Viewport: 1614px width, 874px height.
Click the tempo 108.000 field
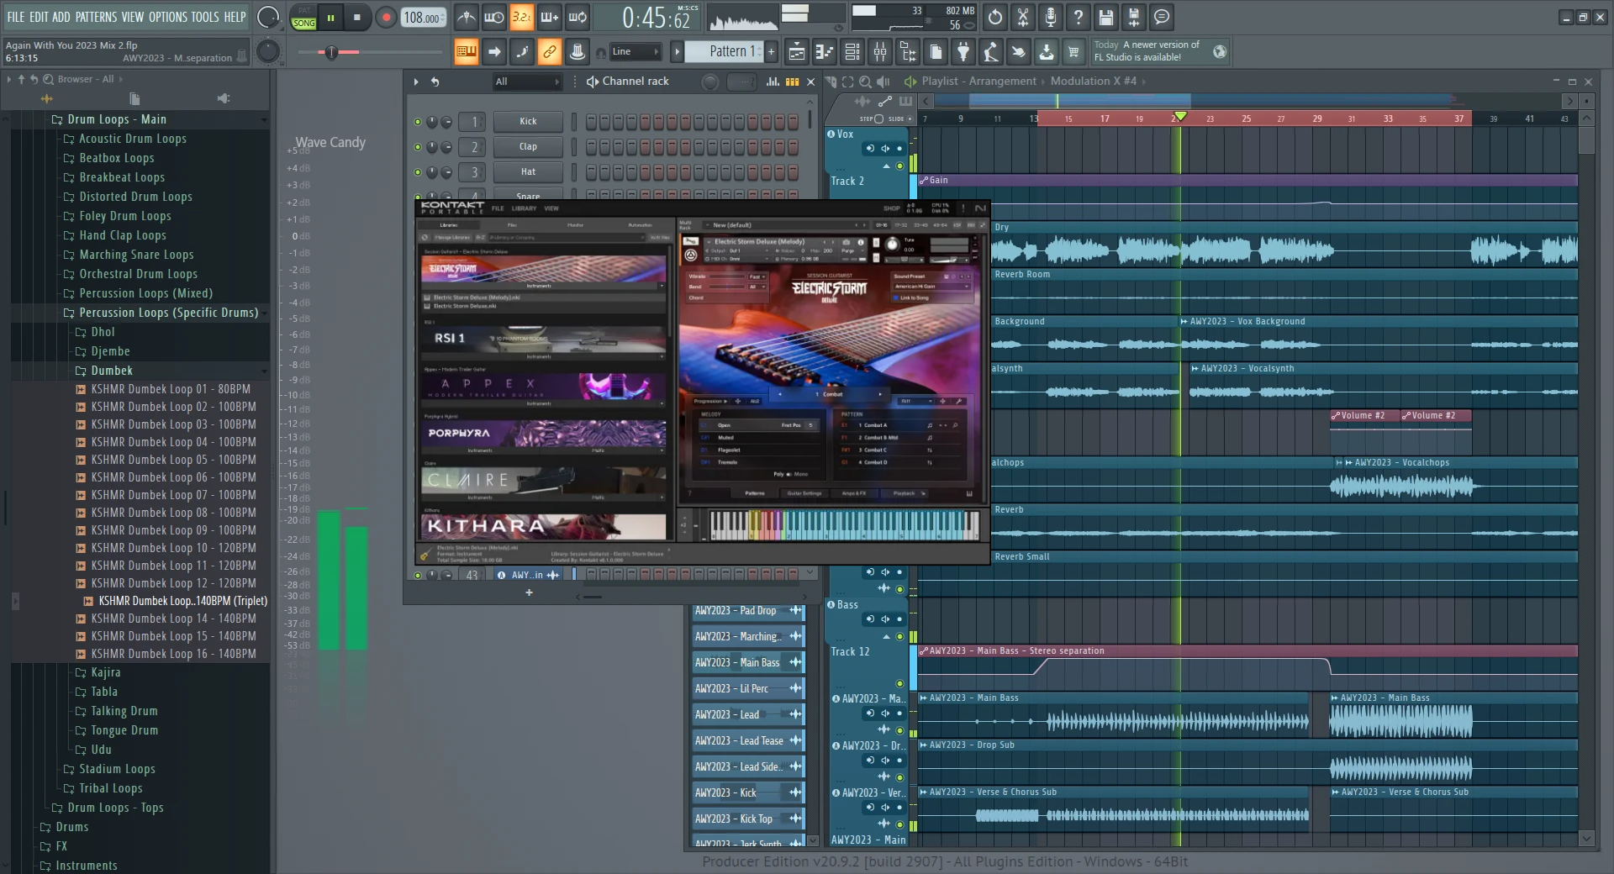(423, 18)
